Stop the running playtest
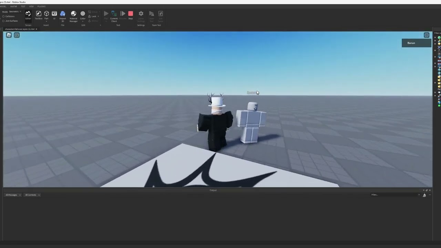Viewport: 441px width, 248px height. pyautogui.click(x=131, y=15)
